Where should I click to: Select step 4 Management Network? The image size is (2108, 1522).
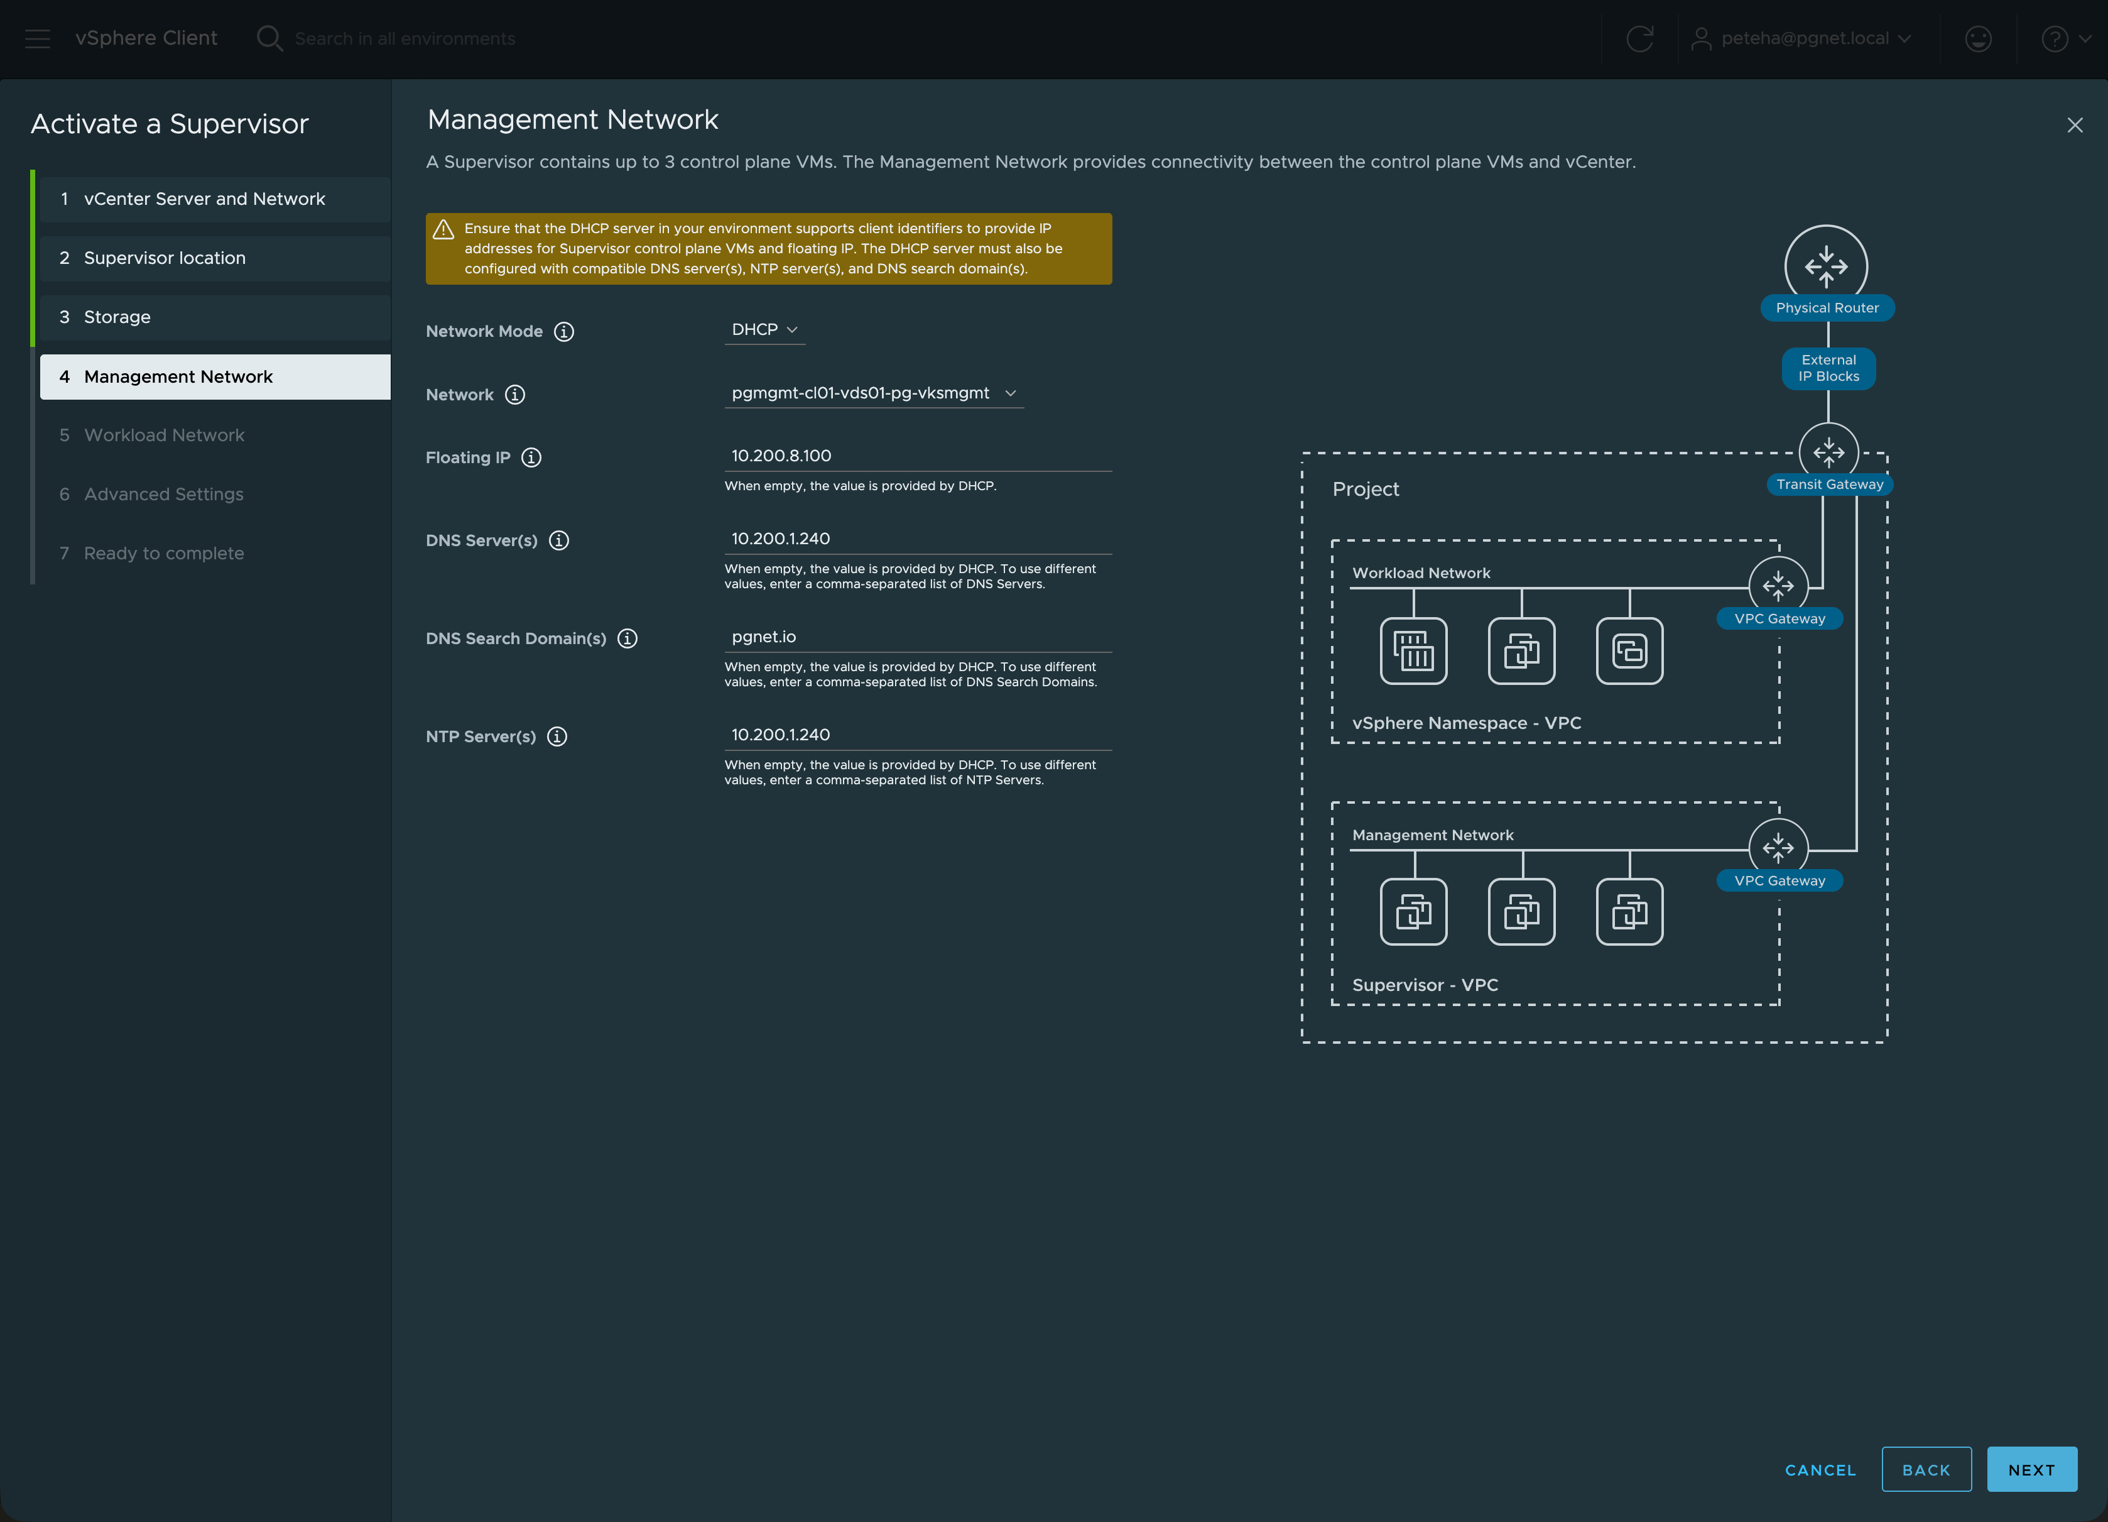[x=215, y=376]
